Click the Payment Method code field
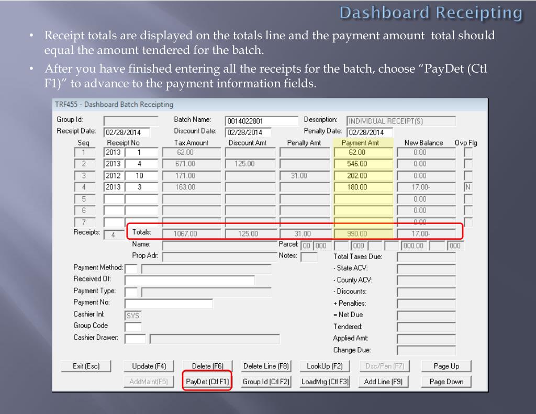 click(131, 269)
